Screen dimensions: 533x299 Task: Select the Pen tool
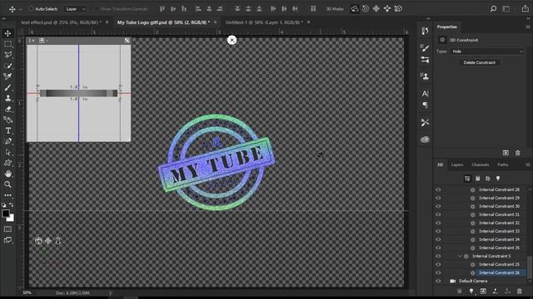7,141
